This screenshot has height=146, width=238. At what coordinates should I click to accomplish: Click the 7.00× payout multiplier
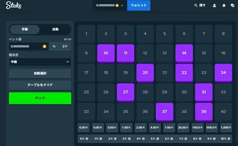click(169, 127)
